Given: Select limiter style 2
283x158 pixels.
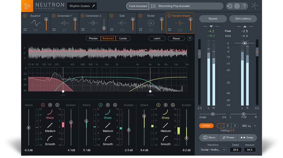Looking at the screenshot, I should pos(227,126).
